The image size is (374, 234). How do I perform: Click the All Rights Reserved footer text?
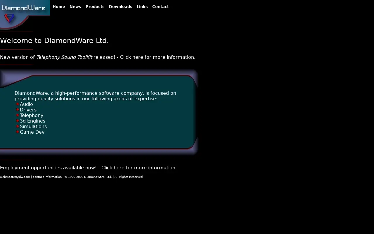tap(129, 177)
